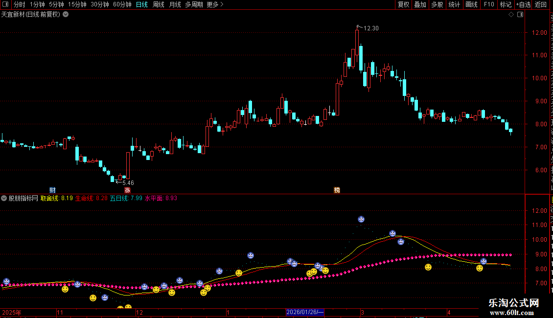This screenshot has height=318, width=553.
Task: Open the 多周期 multi-period view
Action: [x=194, y=4]
